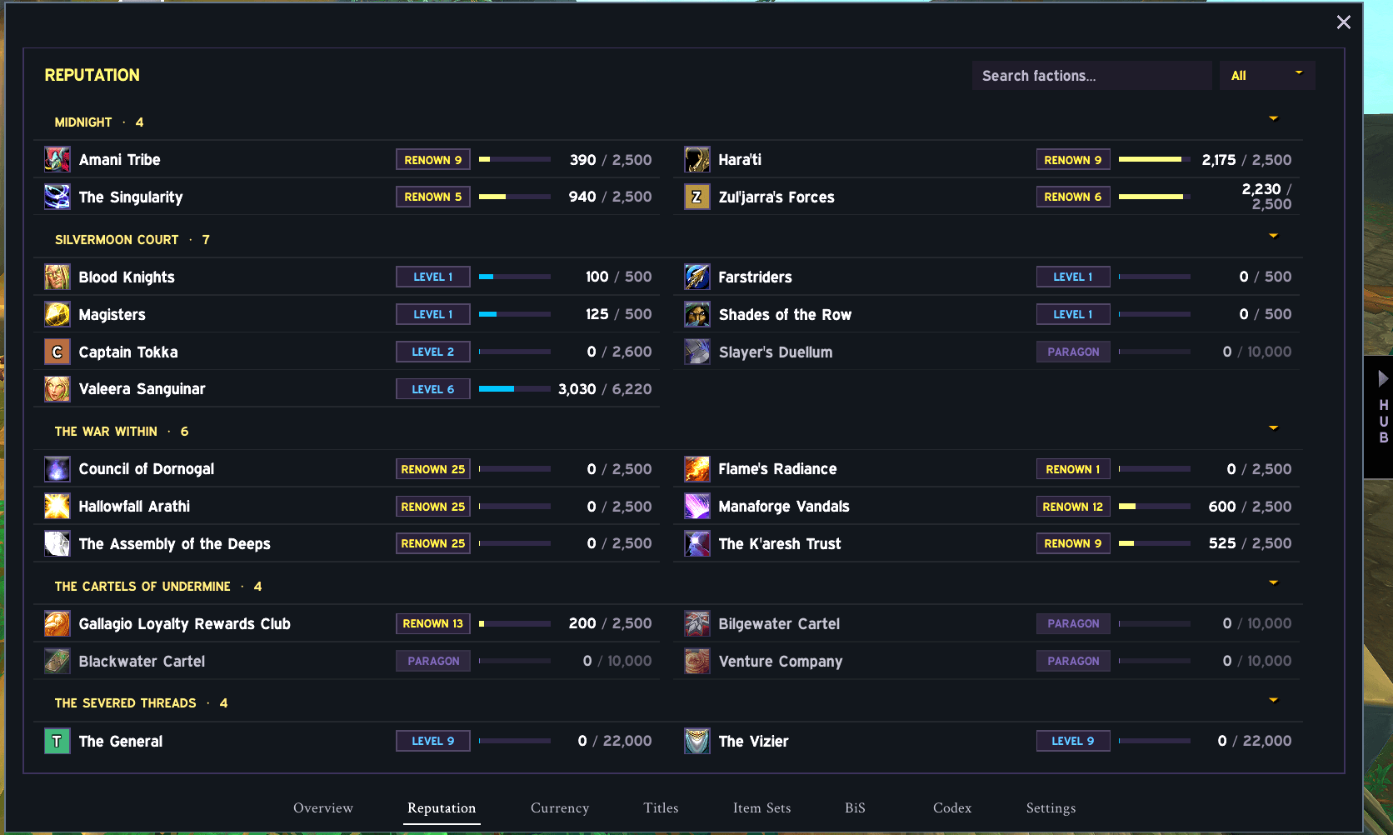Click The K'aresh Trust icon
Screen dimensions: 1393x835
697,543
